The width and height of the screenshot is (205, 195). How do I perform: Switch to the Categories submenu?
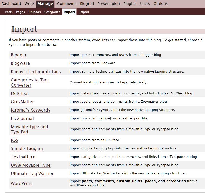[x=52, y=12]
